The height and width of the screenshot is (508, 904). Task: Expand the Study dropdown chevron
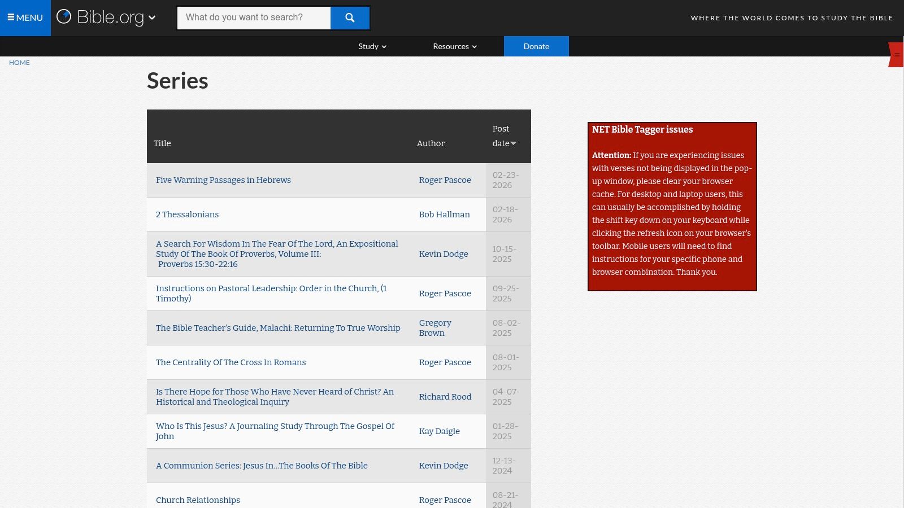384,47
